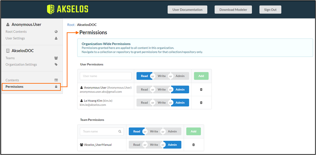316x155 pixels.
Task: Click Add button in Team Permissions
Action: point(194,131)
